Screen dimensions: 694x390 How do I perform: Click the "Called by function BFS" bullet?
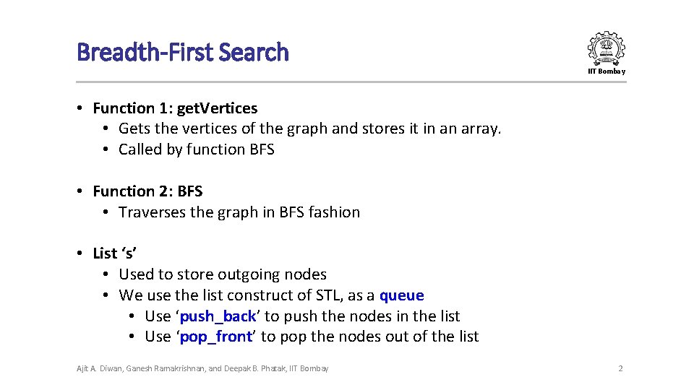click(196, 149)
